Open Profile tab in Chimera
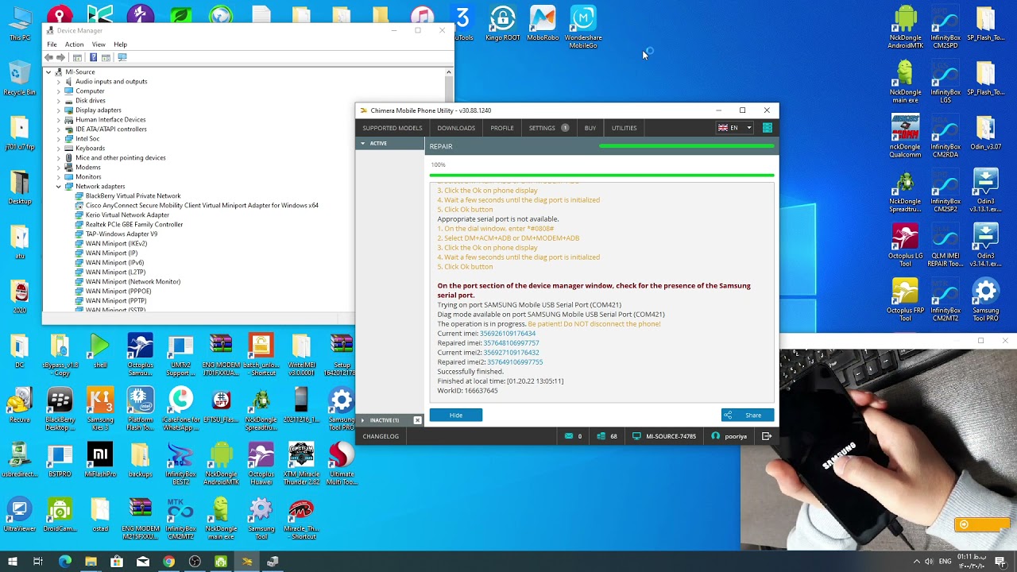The image size is (1017, 572). (502, 128)
